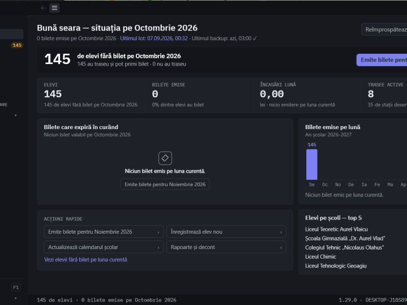Open Actualizează calendarul școlar quick action
This screenshot has height=305, width=407.
tap(104, 247)
